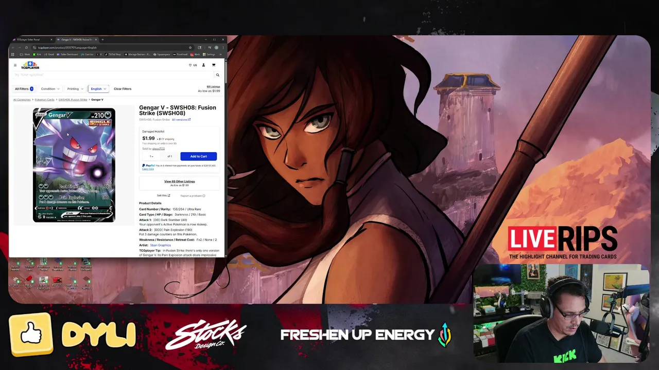Open the Chrome profile avatar
Viewport: 659px width, 370px height.
(216, 48)
